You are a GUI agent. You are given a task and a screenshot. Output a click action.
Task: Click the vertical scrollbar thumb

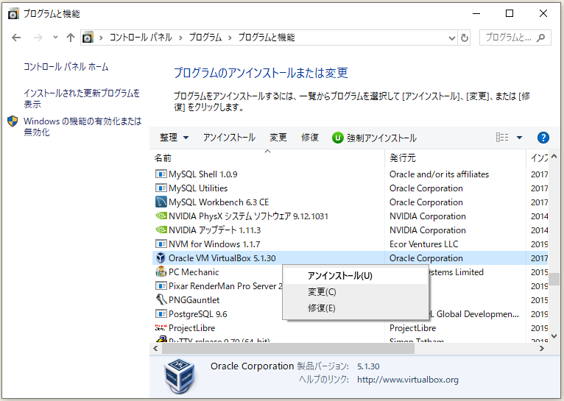point(554,279)
